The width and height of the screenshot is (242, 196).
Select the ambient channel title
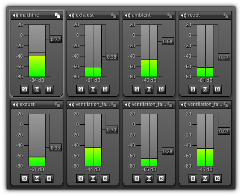141,15
